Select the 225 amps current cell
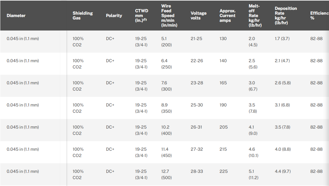Screen dimensions: 329x186 [x=223, y=171]
